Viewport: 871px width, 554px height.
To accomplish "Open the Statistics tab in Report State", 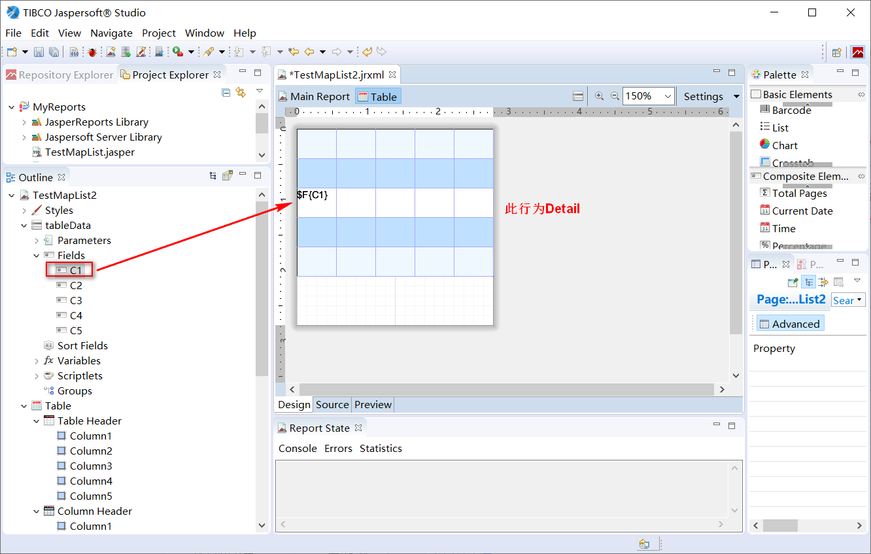I will tap(381, 448).
